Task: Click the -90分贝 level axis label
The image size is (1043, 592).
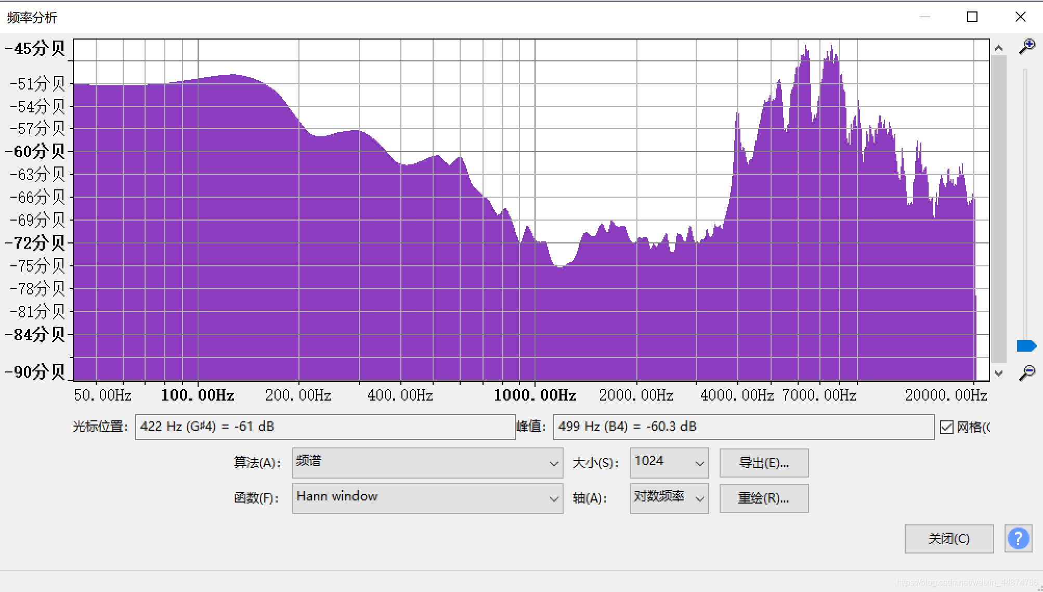Action: (x=35, y=371)
